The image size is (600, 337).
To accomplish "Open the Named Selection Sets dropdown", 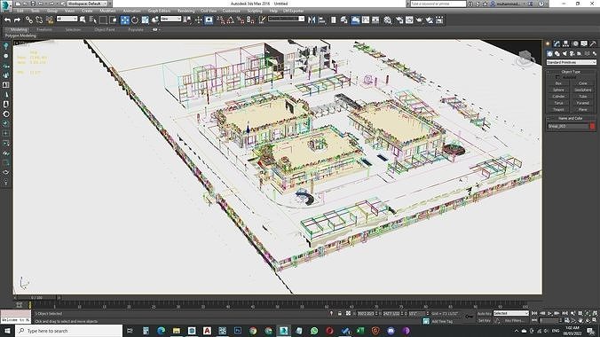I will (286, 19).
